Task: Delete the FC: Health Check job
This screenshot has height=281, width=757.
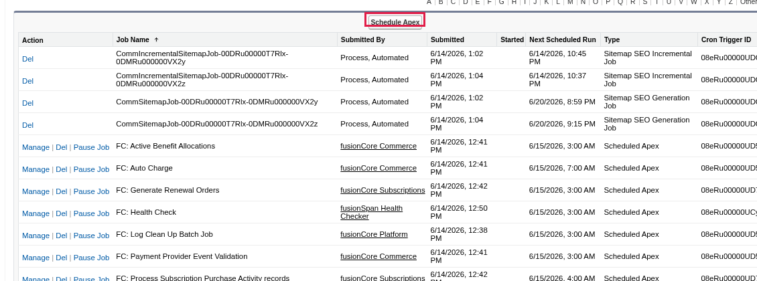Action: click(x=62, y=214)
